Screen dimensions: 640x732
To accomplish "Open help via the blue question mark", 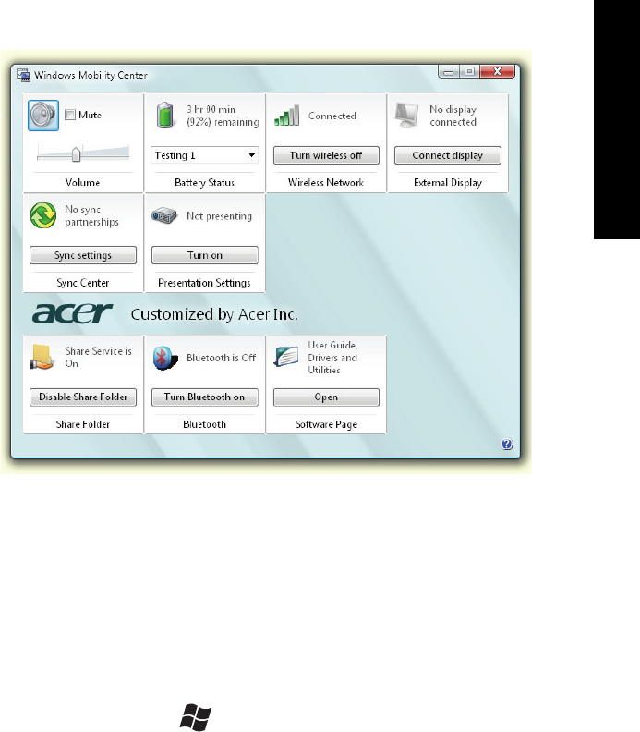I will (507, 444).
